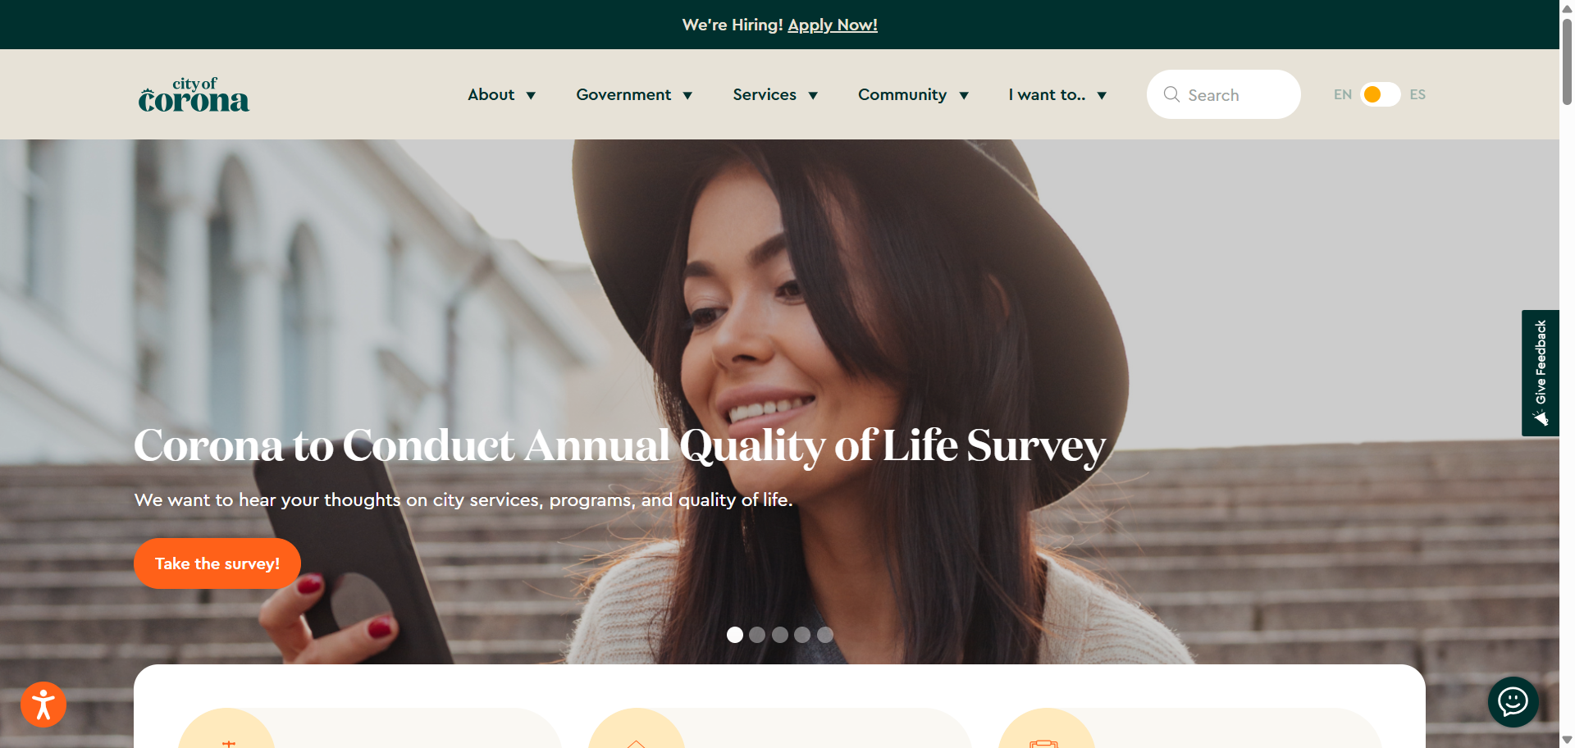Image resolution: width=1575 pixels, height=748 pixels.
Task: Select the ES language label
Action: (1417, 94)
